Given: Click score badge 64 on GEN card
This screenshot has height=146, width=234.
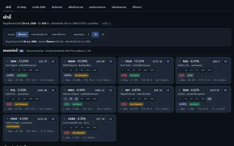Looking at the screenshot, I should click(53, 61).
